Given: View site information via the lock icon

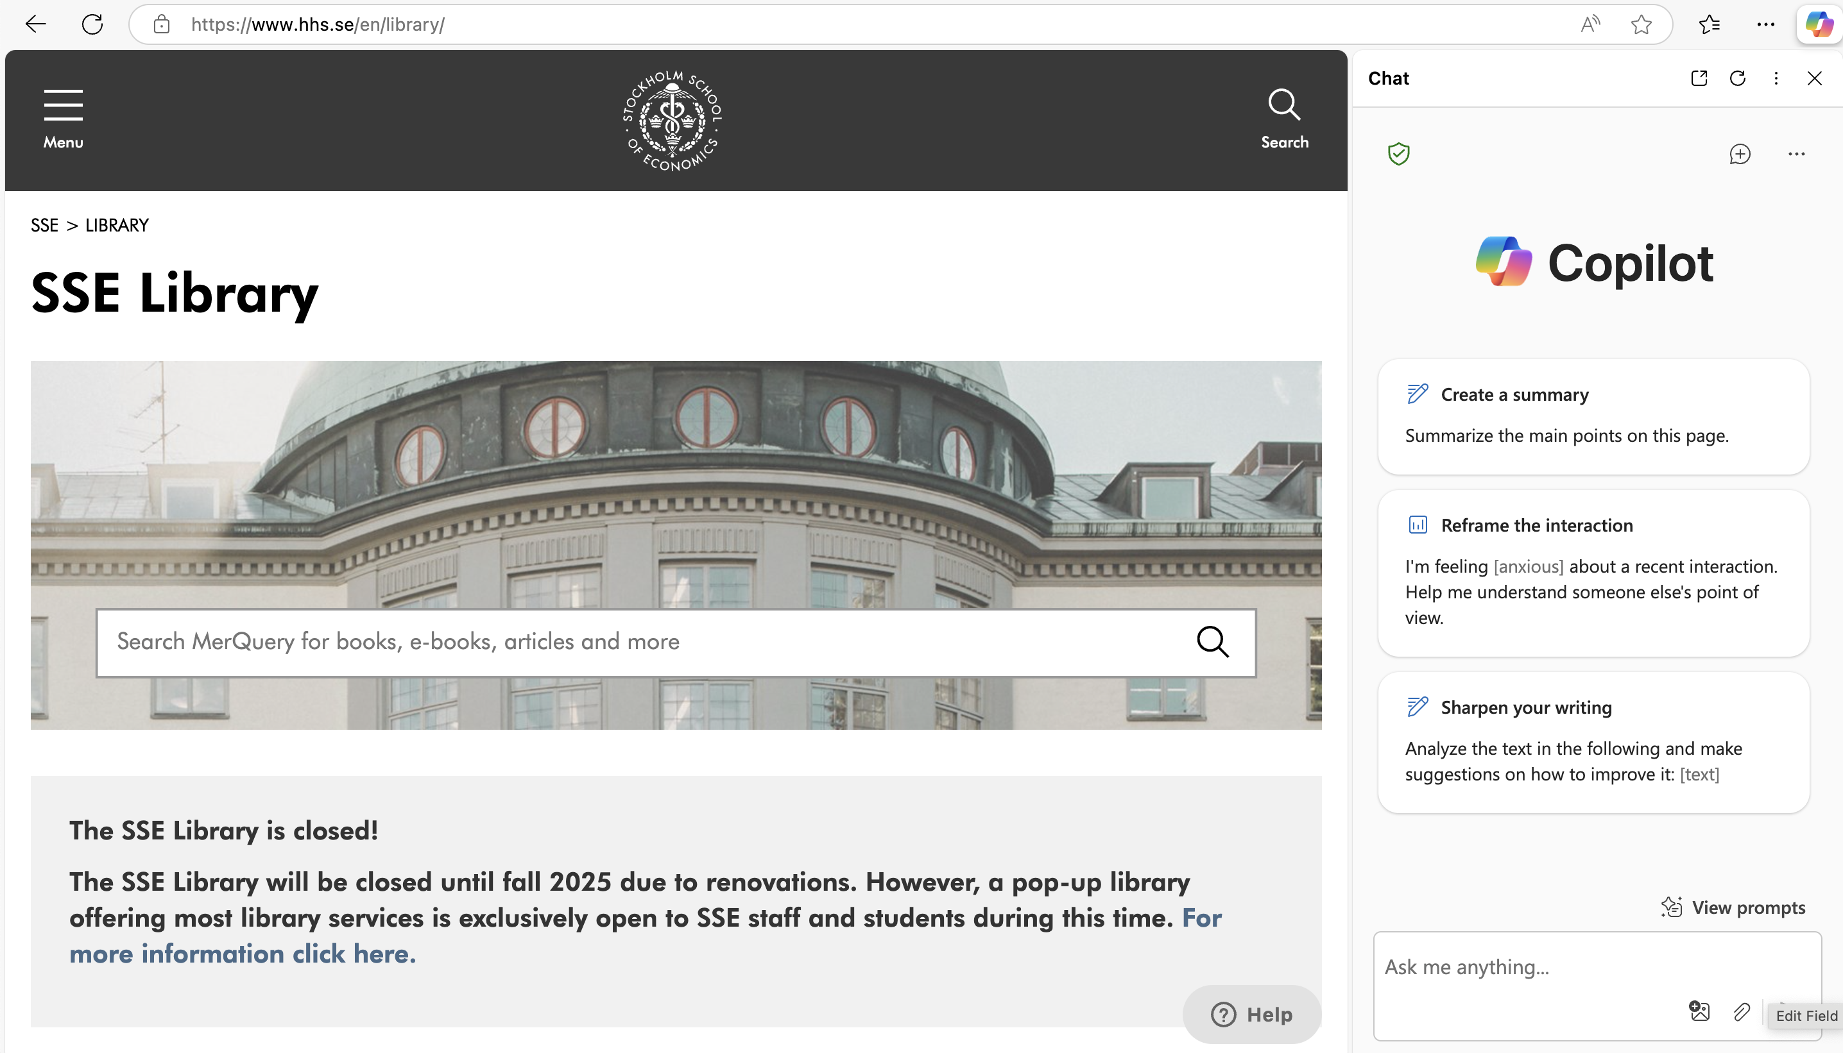Looking at the screenshot, I should 161,24.
